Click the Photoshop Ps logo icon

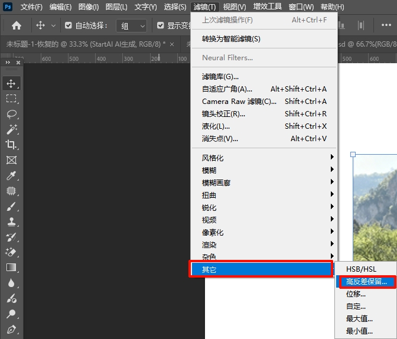(8, 6)
